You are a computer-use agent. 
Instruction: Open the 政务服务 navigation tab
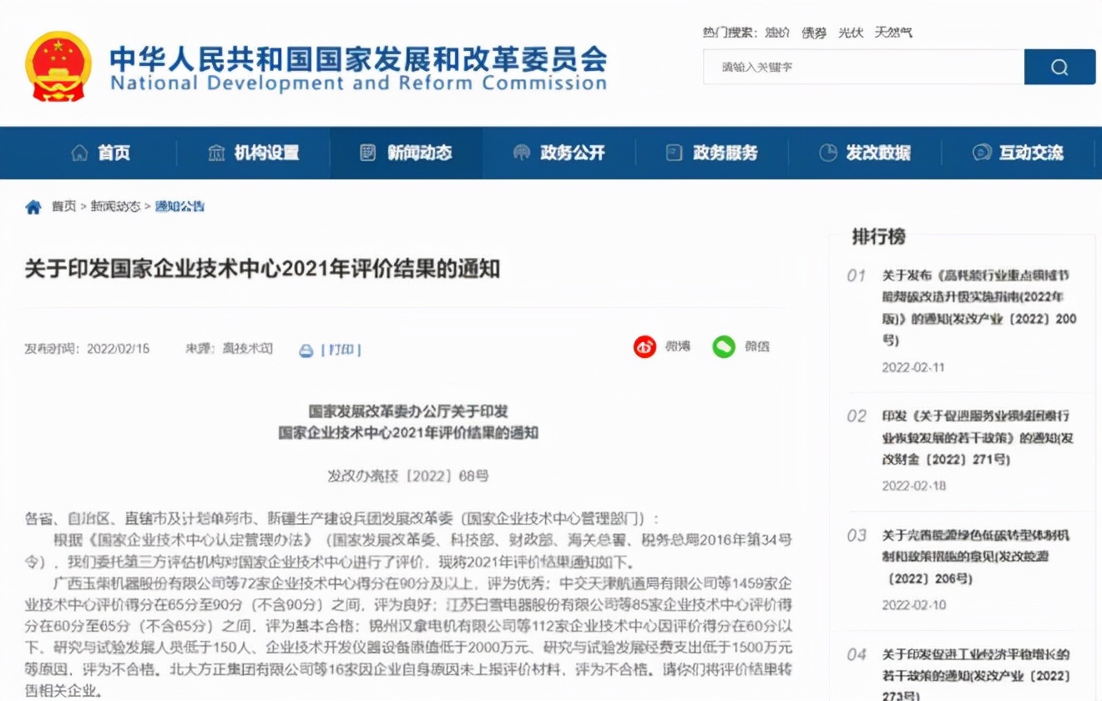pyautogui.click(x=725, y=153)
